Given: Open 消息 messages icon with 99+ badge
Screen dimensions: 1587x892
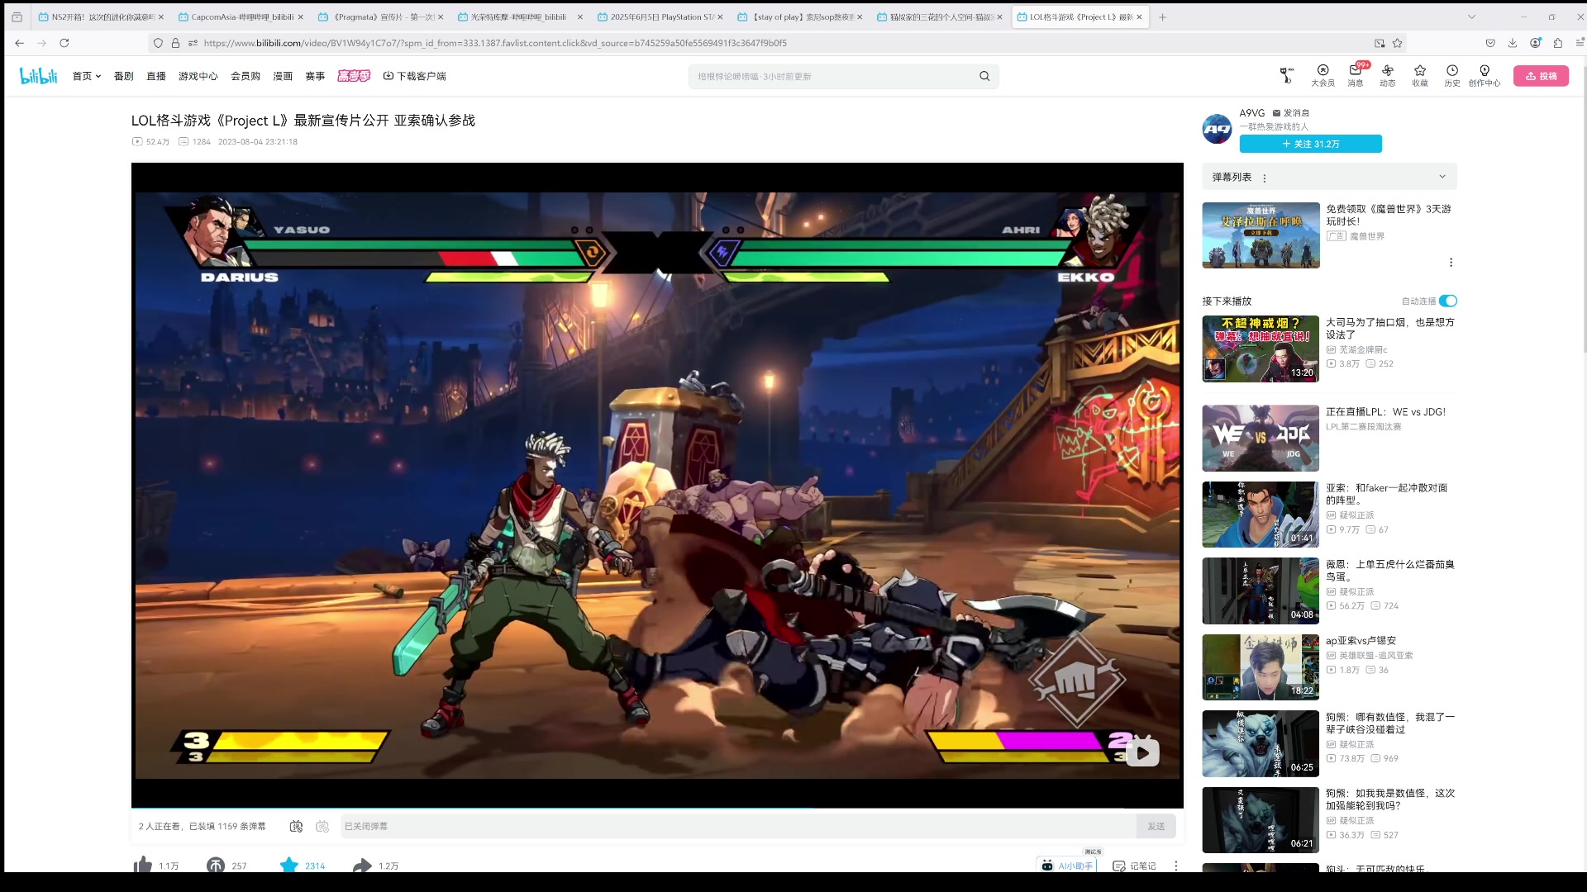Looking at the screenshot, I should click(1356, 75).
